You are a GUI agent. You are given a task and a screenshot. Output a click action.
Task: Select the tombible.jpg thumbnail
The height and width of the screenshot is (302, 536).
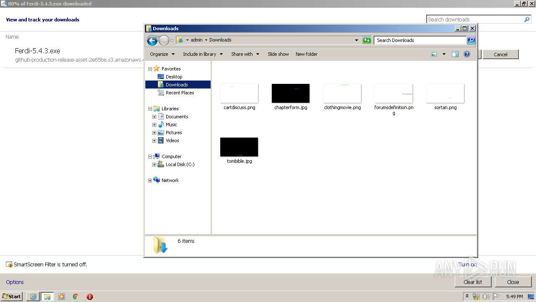pos(239,147)
